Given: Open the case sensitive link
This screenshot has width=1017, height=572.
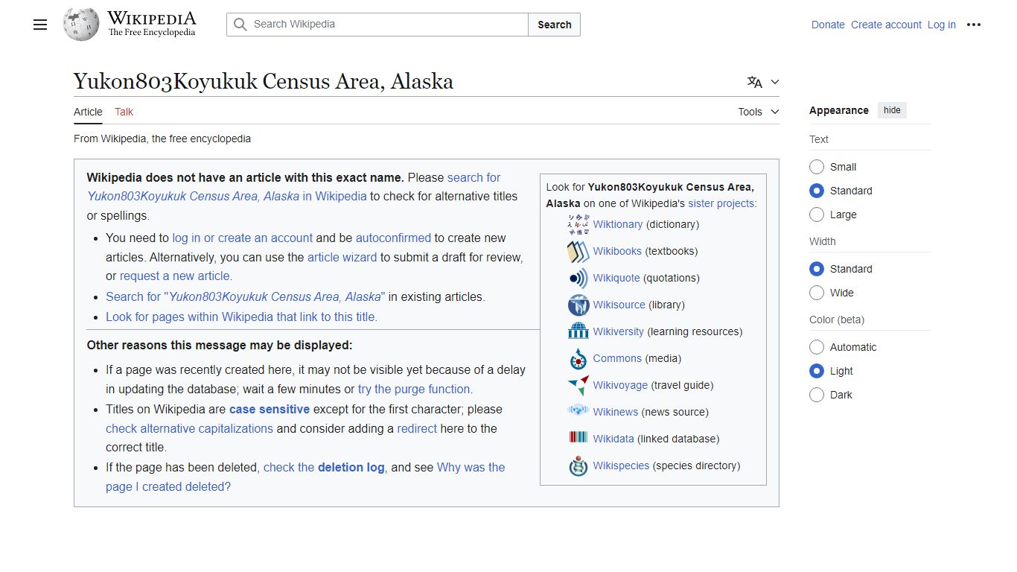Looking at the screenshot, I should (270, 409).
